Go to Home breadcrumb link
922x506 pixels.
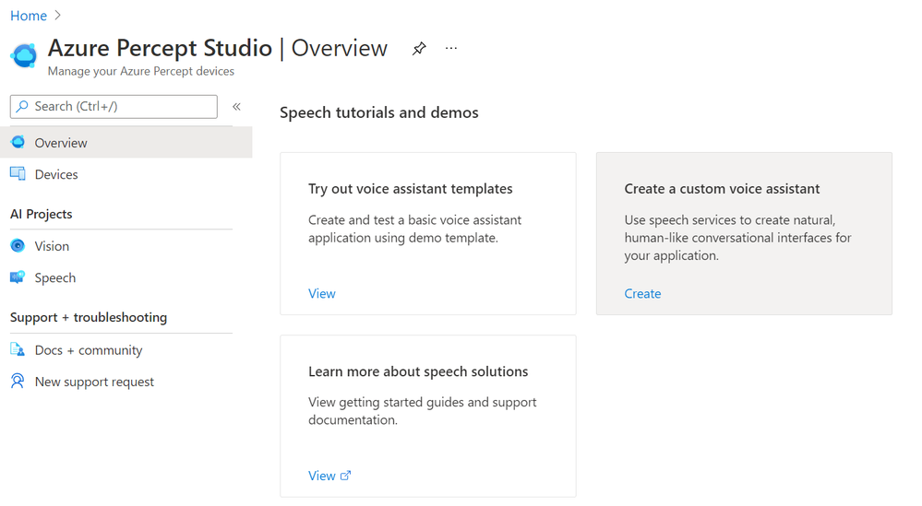click(x=29, y=16)
